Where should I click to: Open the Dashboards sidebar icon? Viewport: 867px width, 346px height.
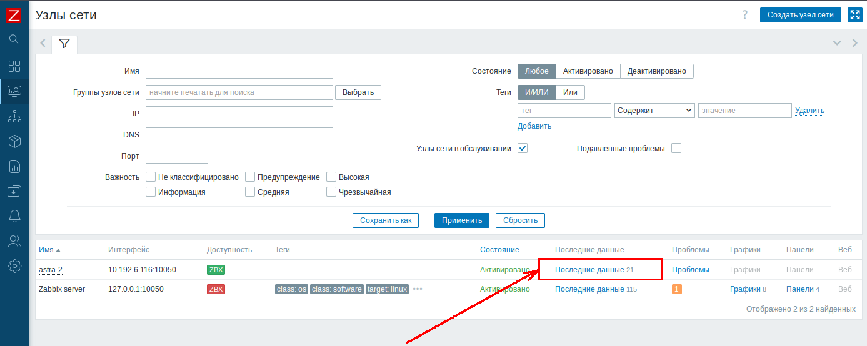(14, 66)
